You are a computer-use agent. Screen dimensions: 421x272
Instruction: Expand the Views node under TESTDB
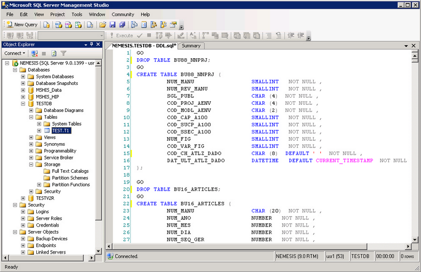31,138
